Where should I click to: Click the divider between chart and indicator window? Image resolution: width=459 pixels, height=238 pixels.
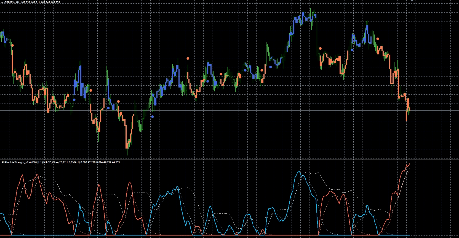229,159
